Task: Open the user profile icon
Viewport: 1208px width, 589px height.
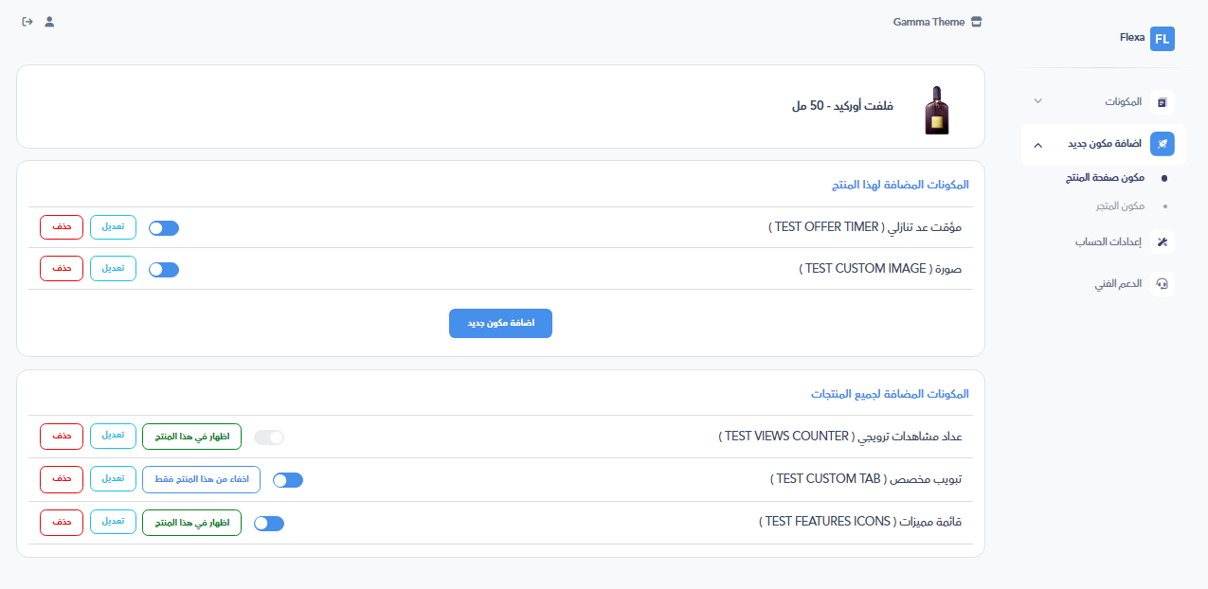Action: click(x=50, y=22)
